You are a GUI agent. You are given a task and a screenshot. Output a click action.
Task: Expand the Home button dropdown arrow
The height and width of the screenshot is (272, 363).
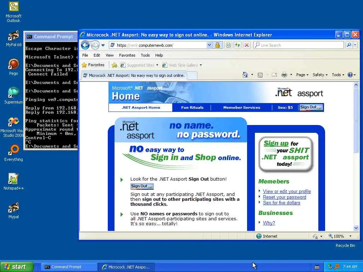point(252,75)
